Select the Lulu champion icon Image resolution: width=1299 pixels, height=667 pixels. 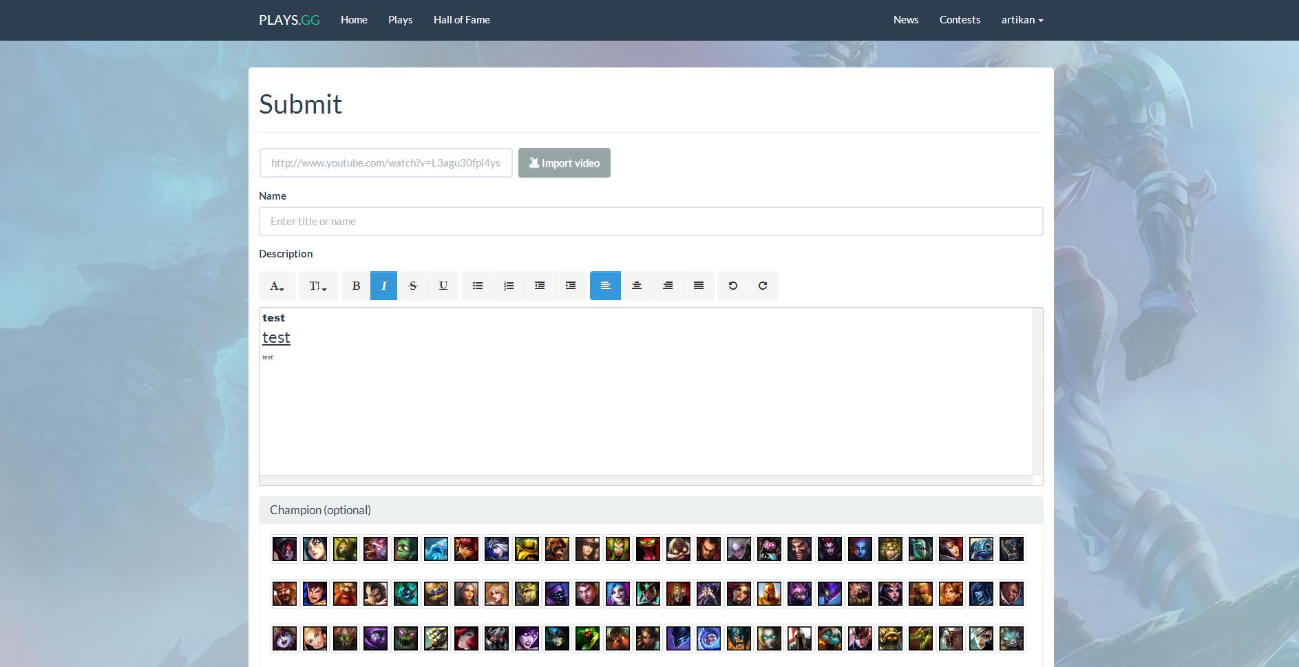pyautogui.click(x=284, y=639)
